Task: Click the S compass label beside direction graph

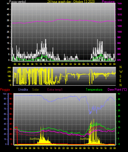Action: pos(120,76)
